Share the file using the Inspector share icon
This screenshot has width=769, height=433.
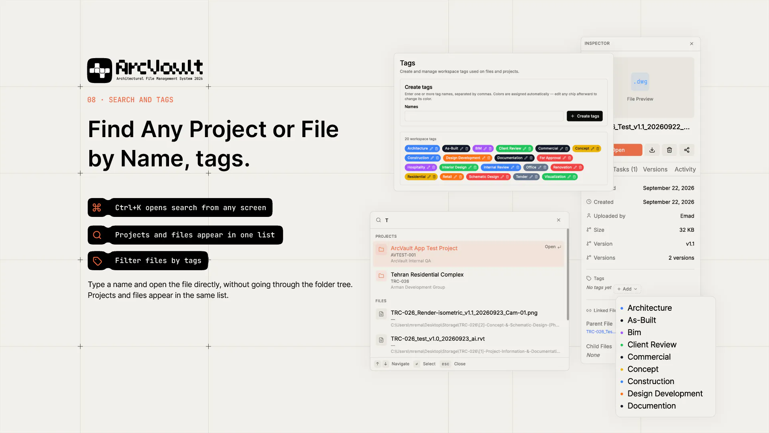(x=687, y=150)
